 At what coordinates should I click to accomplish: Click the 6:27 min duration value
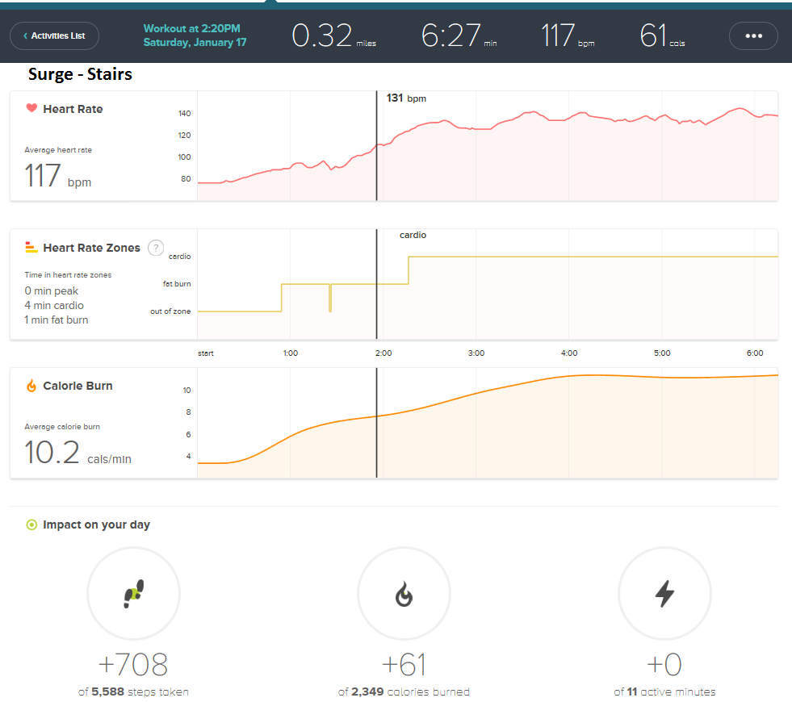459,36
